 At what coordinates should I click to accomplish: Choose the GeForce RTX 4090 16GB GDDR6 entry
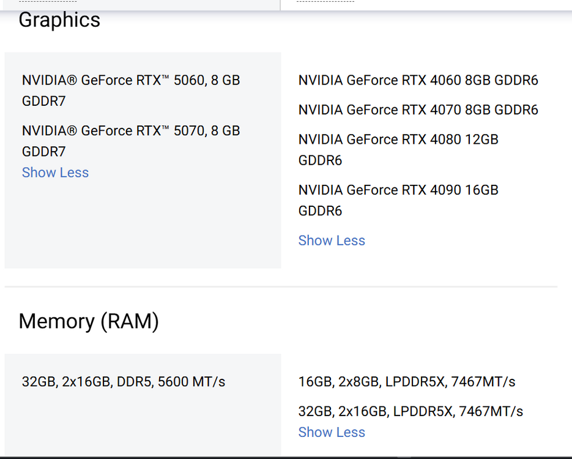pyautogui.click(x=398, y=200)
